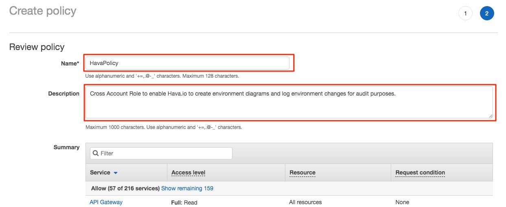The image size is (506, 207).
Task: Click inside the Description text area
Action: point(289,102)
